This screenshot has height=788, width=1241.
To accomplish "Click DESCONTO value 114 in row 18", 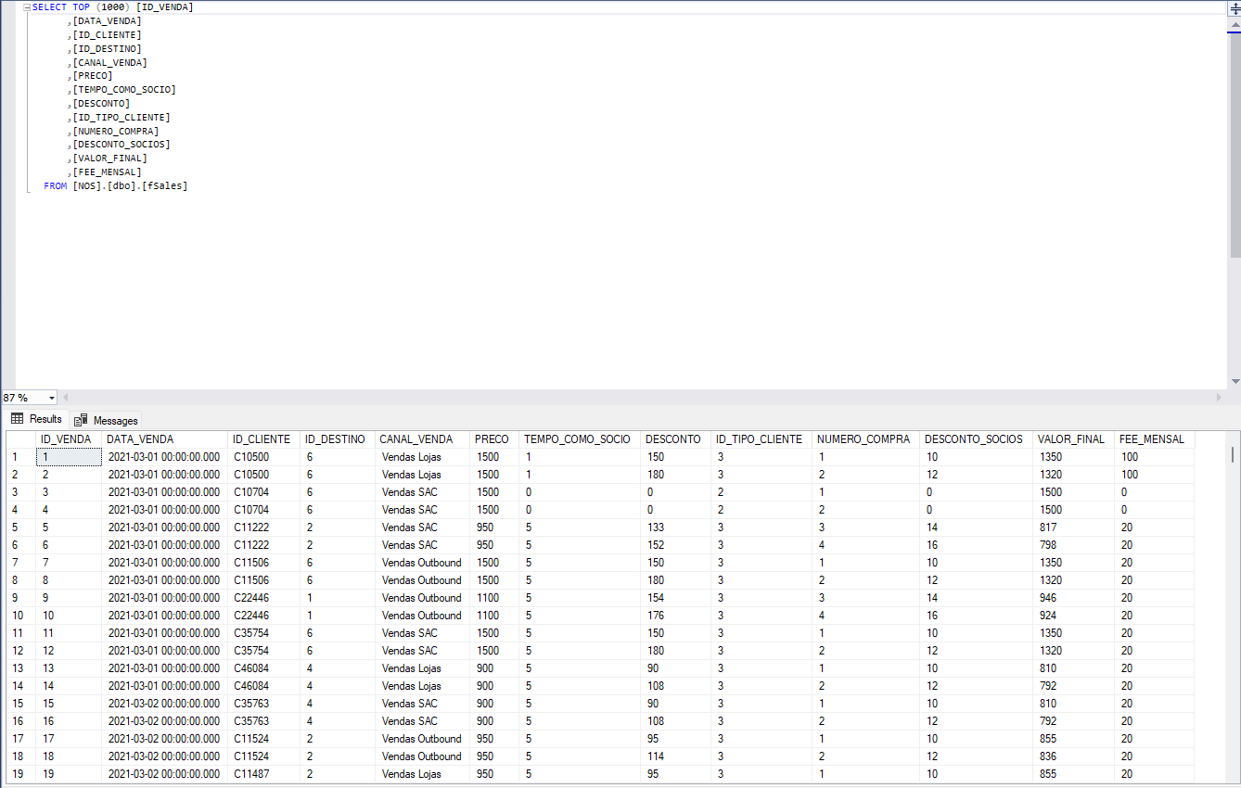I will click(x=675, y=756).
